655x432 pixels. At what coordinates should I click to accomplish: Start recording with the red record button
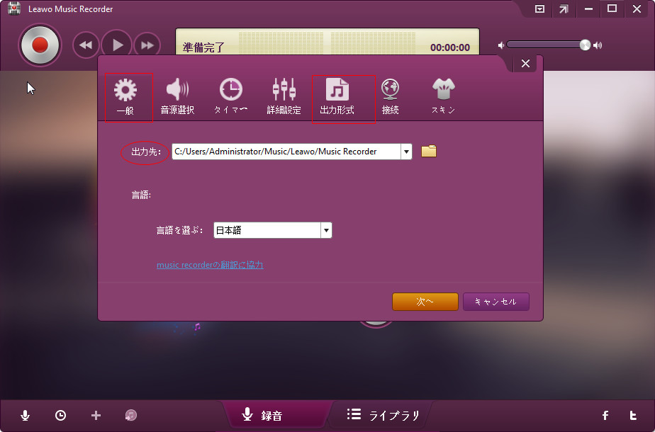40,45
